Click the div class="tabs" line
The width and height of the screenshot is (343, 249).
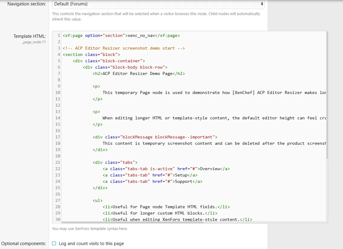coord(115,162)
